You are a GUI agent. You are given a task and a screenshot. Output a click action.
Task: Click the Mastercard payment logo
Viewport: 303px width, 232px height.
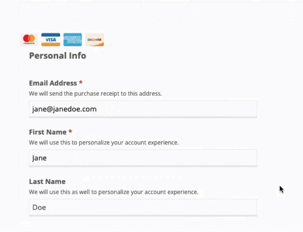29,40
